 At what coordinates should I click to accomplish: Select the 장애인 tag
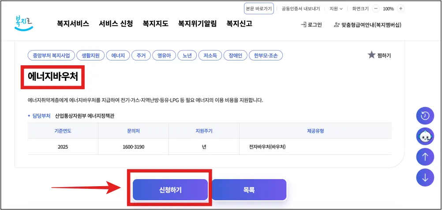[x=236, y=56]
